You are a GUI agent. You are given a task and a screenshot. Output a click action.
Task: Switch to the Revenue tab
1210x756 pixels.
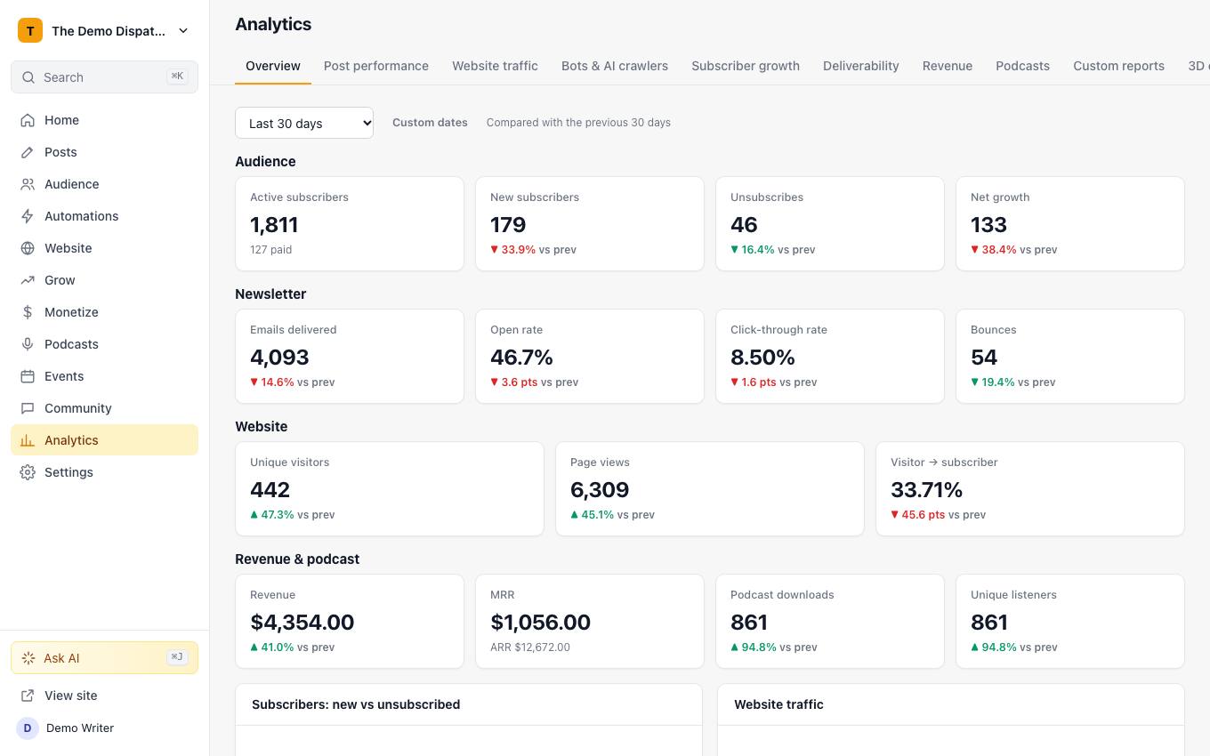[948, 66]
